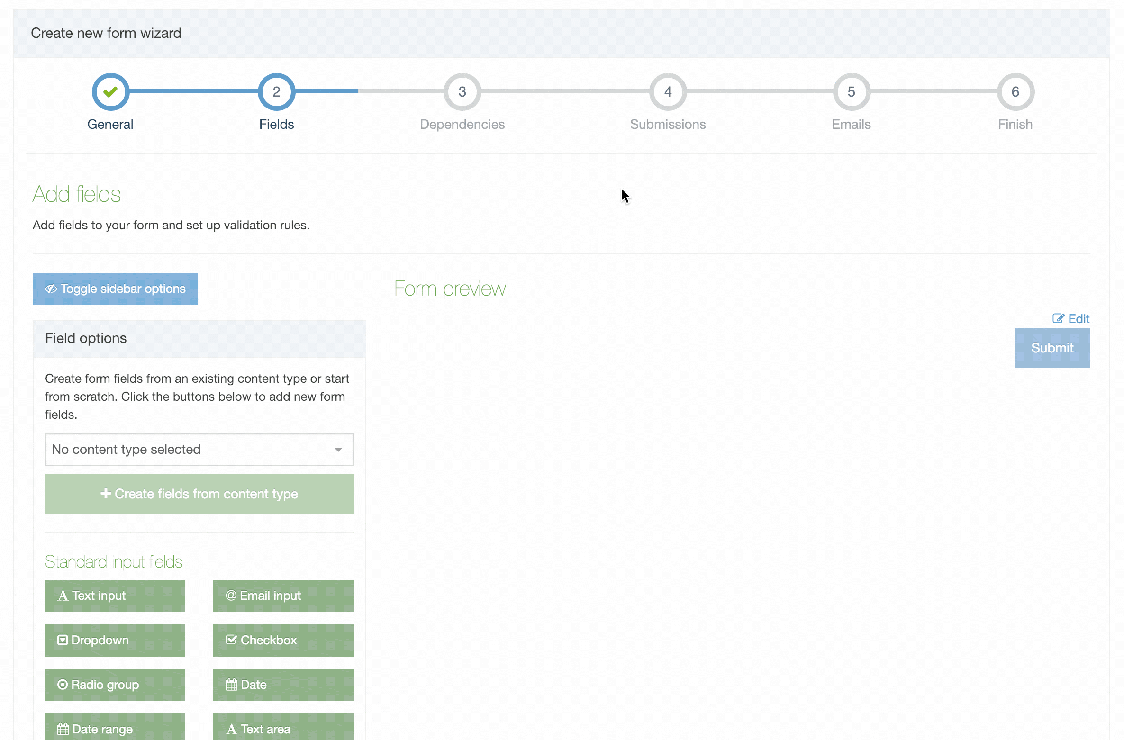Go to the Submissions step label
Image resolution: width=1124 pixels, height=740 pixels.
[668, 124]
